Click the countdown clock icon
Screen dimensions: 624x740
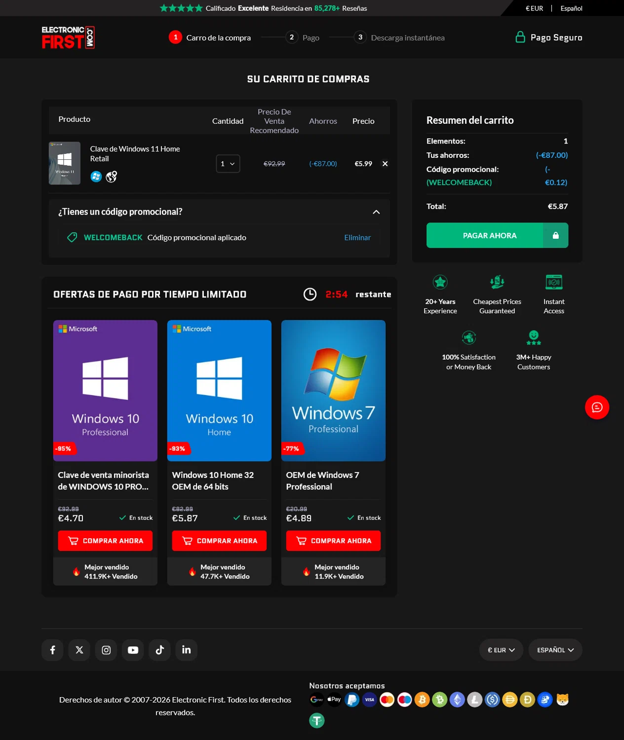(x=310, y=294)
